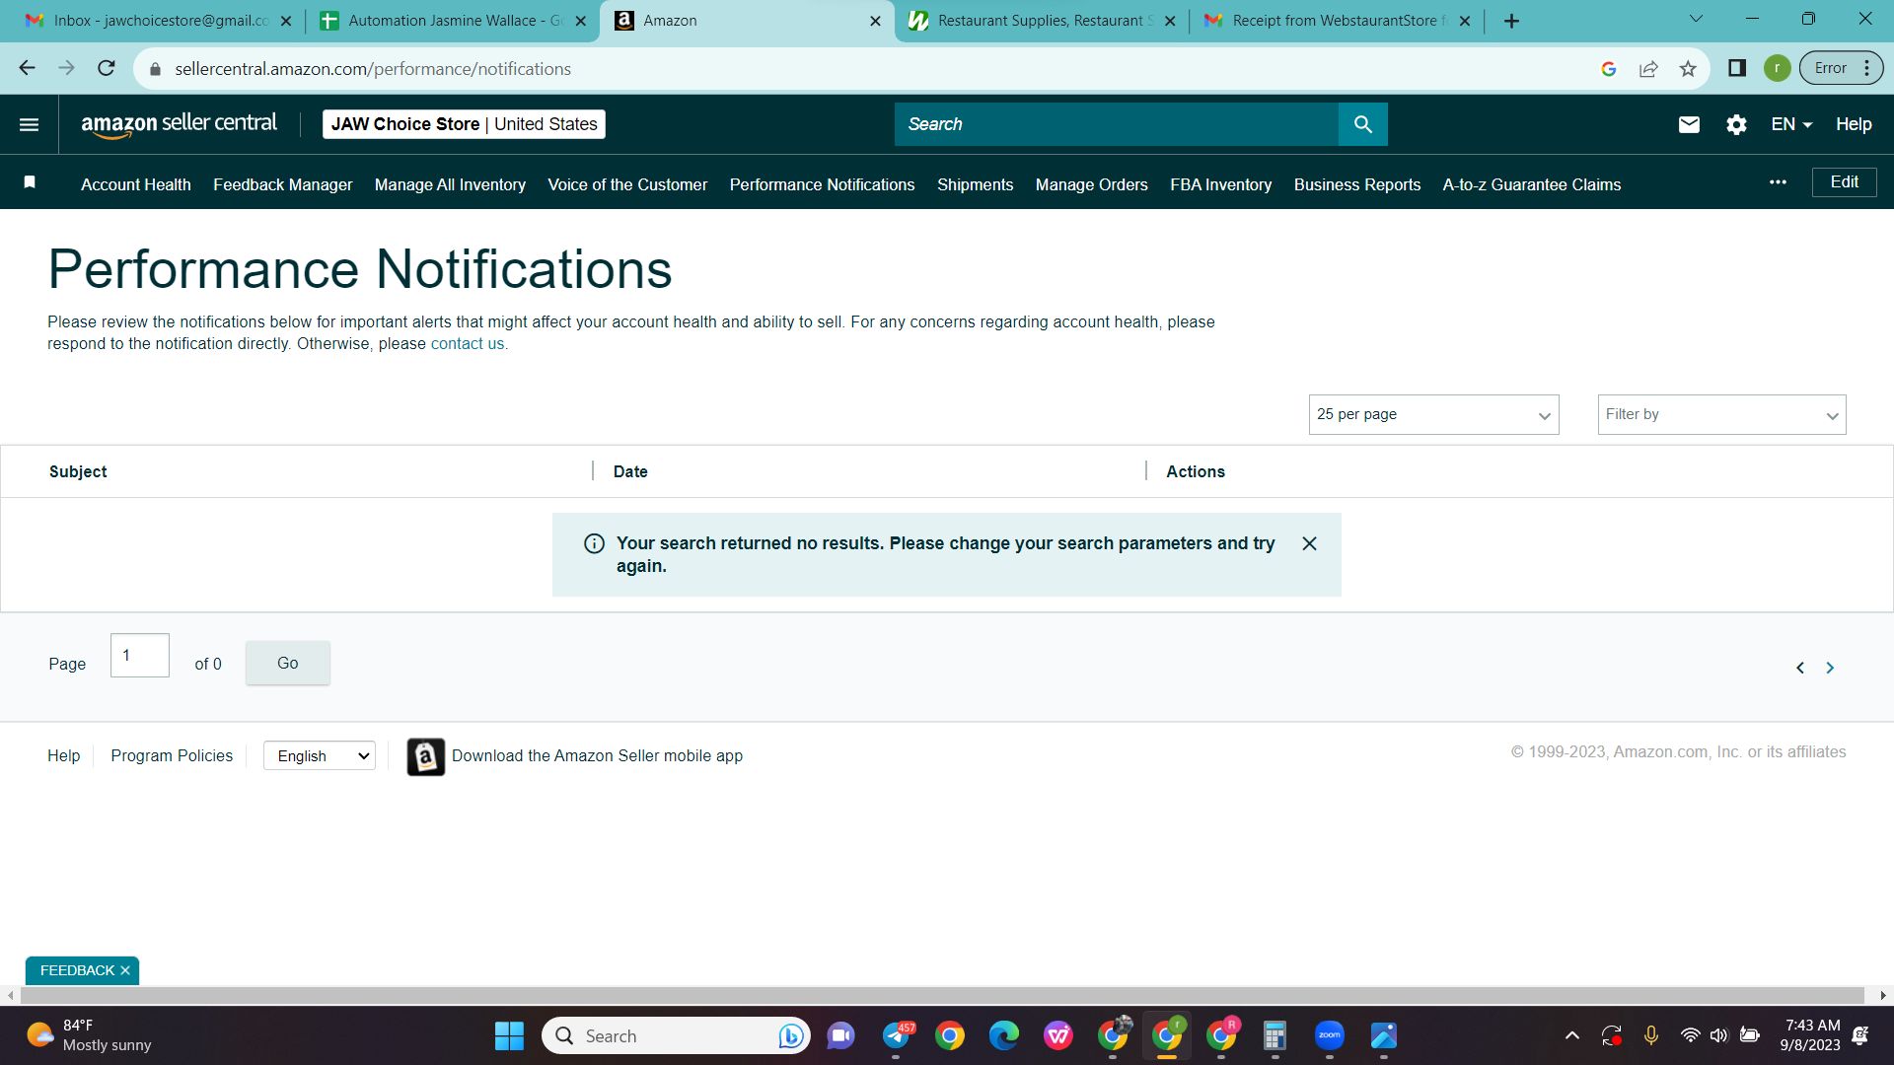Click the Go pagination button
Screen dimensions: 1894x1065
288,663
